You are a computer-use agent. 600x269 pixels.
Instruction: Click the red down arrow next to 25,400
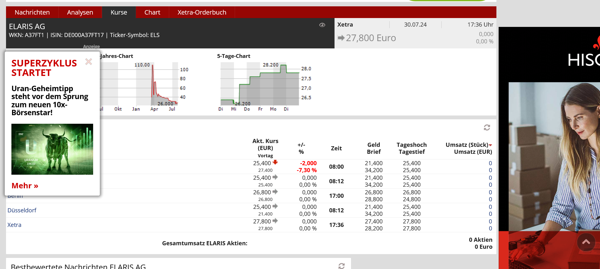point(275,162)
